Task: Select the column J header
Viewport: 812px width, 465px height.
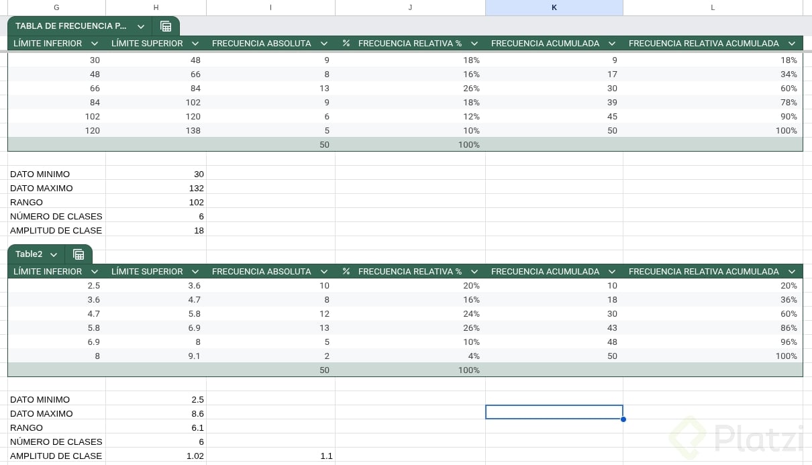Action: point(410,7)
